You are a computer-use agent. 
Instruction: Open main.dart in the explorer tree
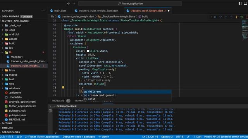click(16, 57)
